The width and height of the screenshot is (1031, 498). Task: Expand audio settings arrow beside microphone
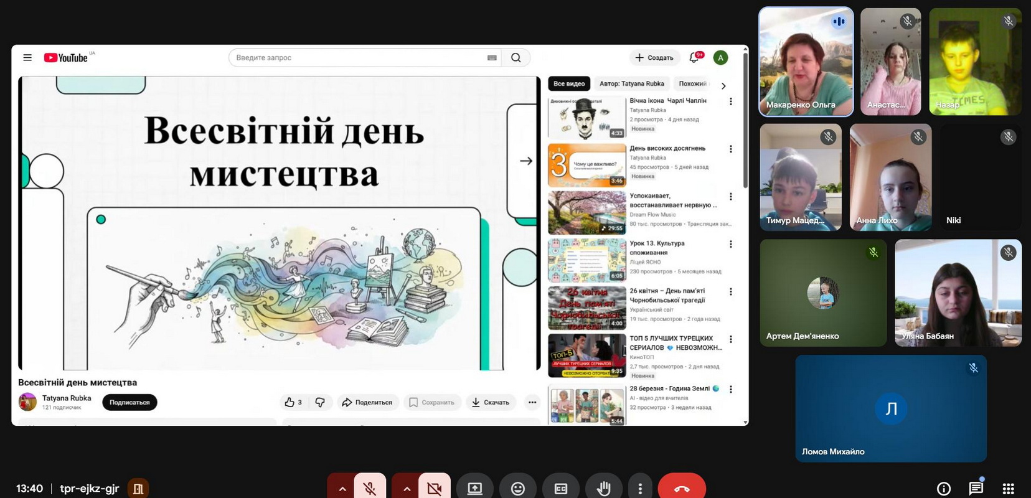(x=342, y=489)
